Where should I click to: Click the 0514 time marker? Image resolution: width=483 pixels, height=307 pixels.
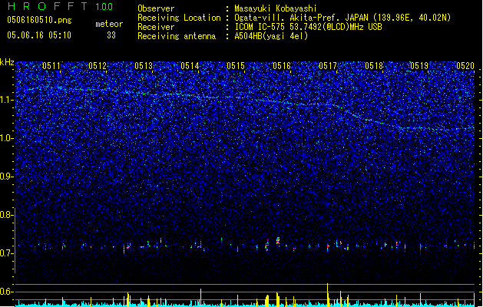[x=190, y=66]
